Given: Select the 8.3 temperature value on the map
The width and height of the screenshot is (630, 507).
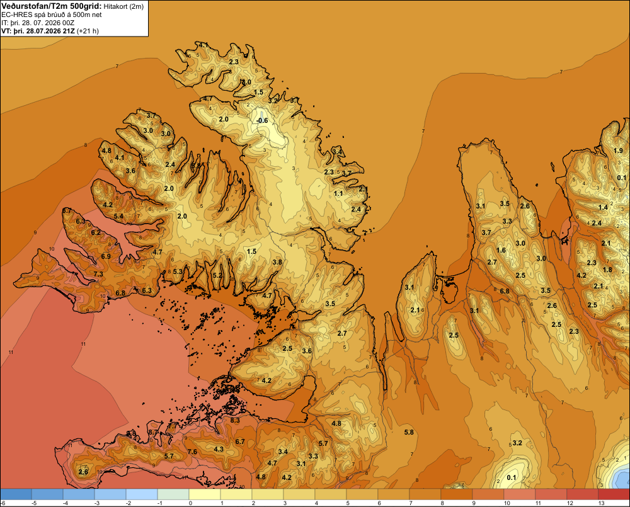Looking at the screenshot, I should click(235, 420).
